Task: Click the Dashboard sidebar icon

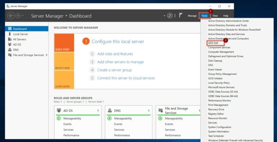Action: click(x=10, y=28)
